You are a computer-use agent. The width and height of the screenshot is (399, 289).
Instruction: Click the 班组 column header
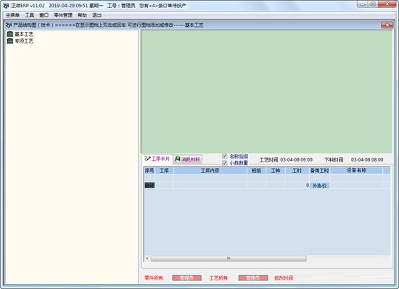[256, 171]
